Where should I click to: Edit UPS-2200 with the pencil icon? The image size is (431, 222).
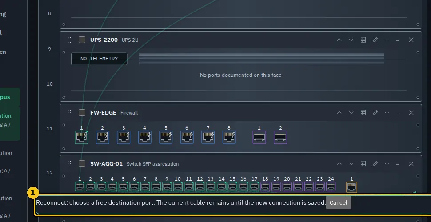pos(375,40)
